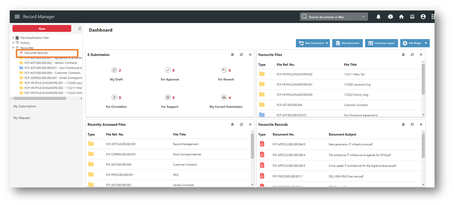Click the Favourite Files vertical scrollbar
454x205 pixels.
coord(423,79)
